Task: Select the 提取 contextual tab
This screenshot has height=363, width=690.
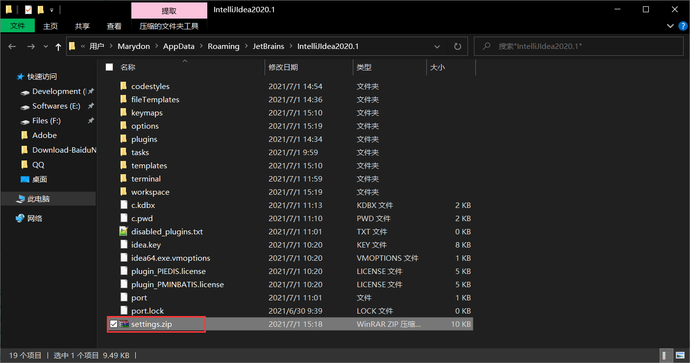Action: click(x=169, y=10)
